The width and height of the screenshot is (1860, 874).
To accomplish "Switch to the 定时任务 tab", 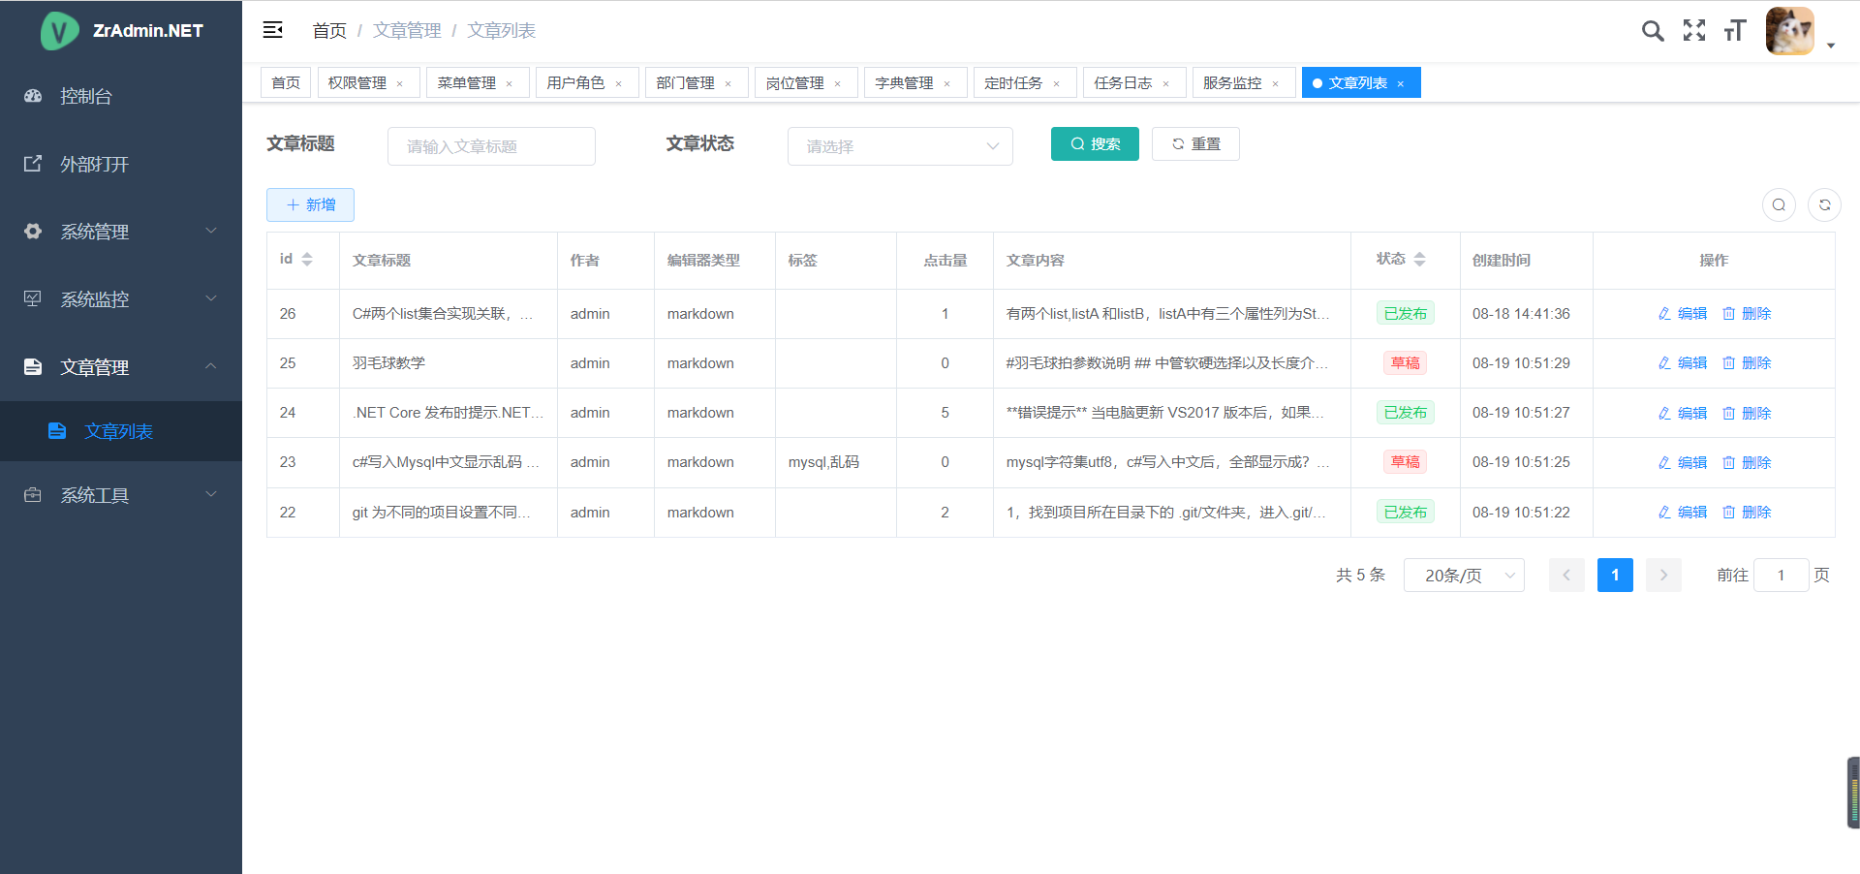I will pos(1012,83).
